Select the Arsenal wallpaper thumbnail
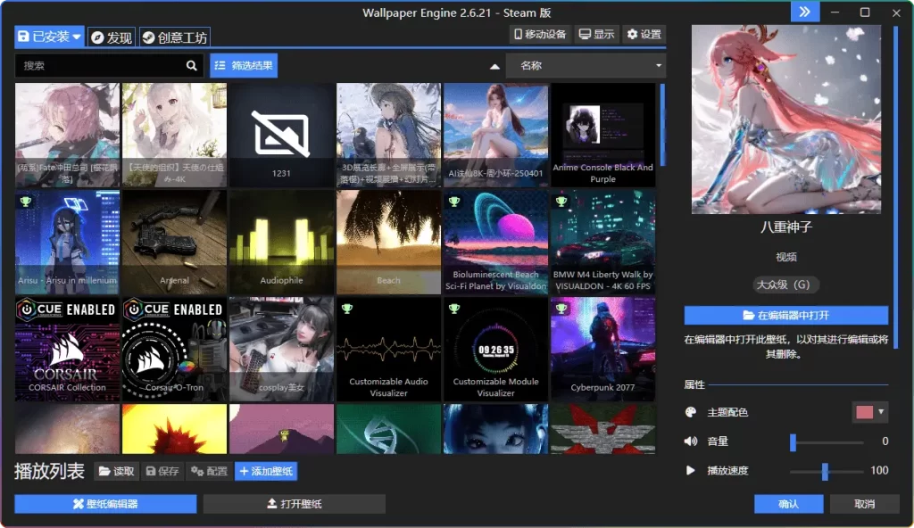The image size is (914, 528). pos(174,242)
